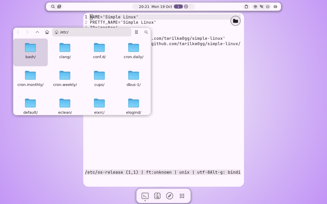Select the bash/ folder

pyautogui.click(x=30, y=52)
